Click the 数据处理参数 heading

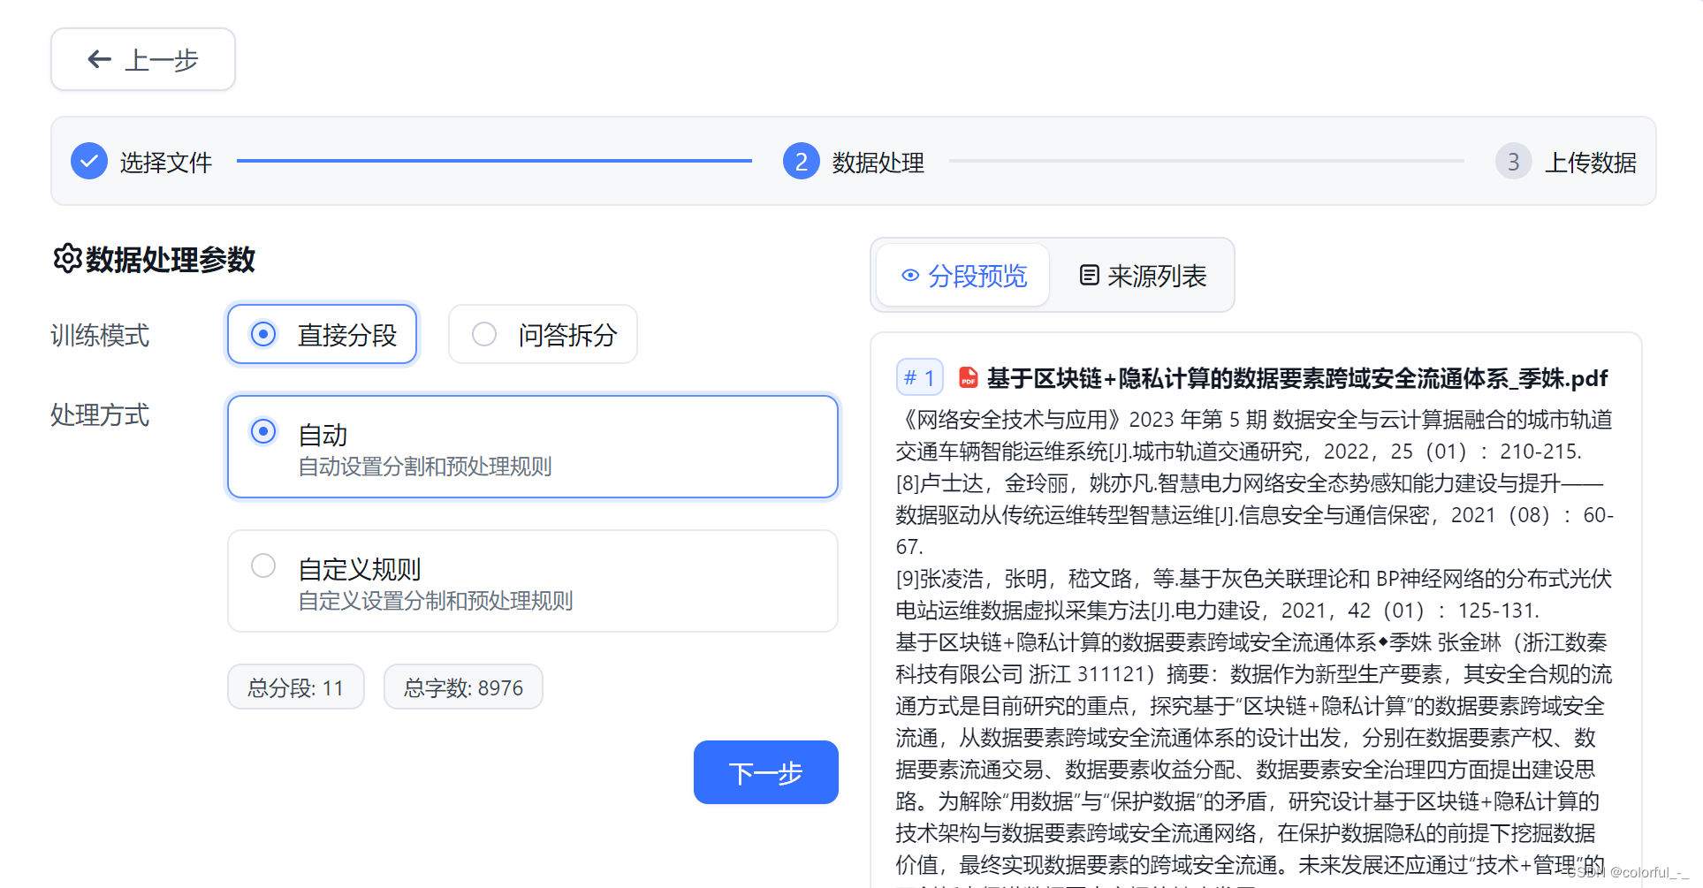pos(171,260)
